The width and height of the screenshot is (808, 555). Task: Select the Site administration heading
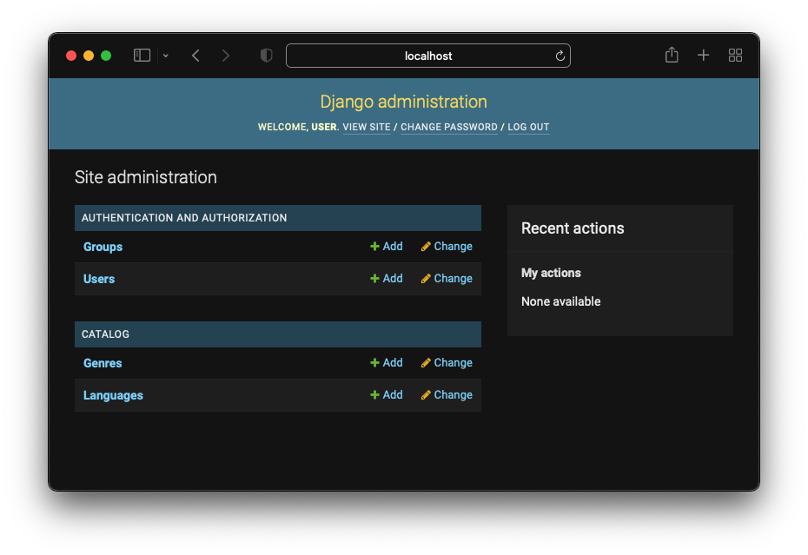click(146, 177)
